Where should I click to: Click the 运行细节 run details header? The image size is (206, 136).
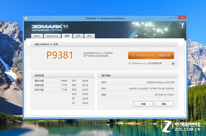coord(106,76)
